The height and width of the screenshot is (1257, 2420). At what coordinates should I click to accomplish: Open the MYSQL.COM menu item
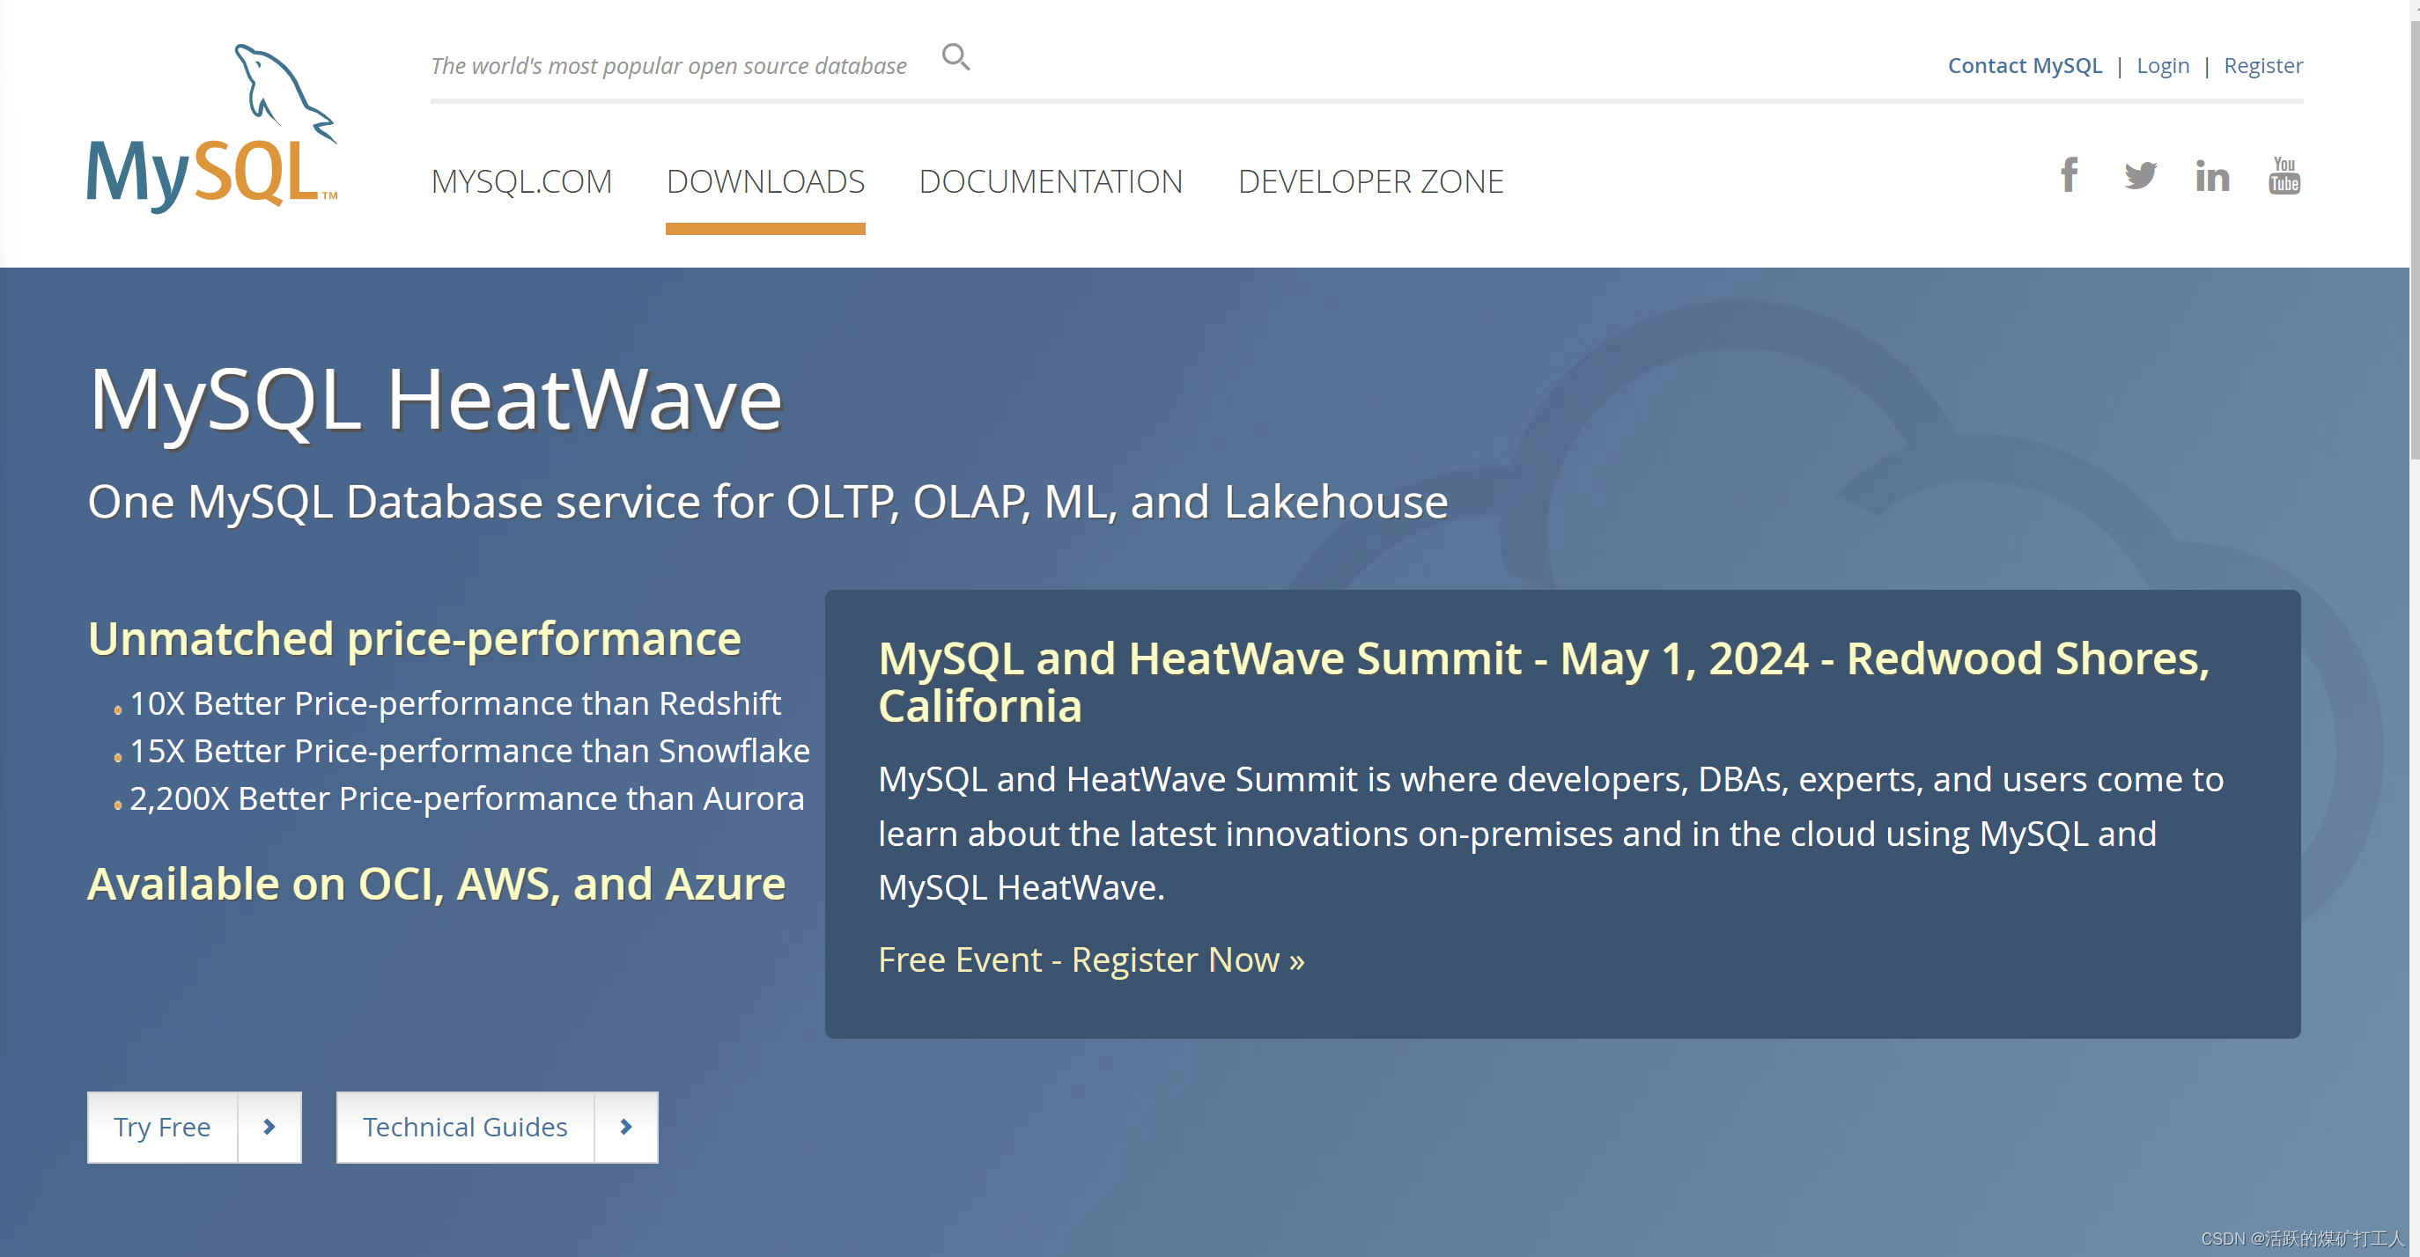[x=521, y=181]
